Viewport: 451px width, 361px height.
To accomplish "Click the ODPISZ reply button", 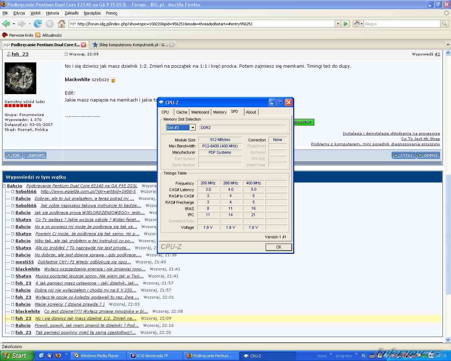I will pos(428,155).
